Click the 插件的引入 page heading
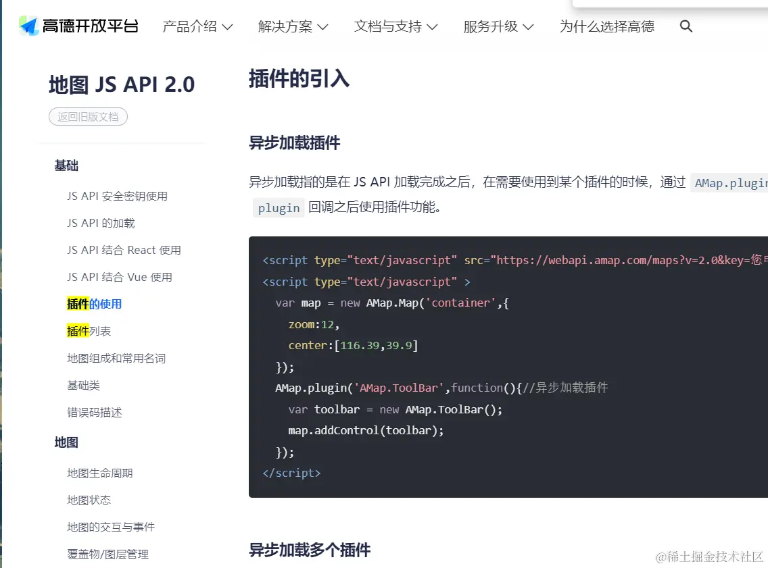Viewport: 768px width, 568px height. pos(299,78)
